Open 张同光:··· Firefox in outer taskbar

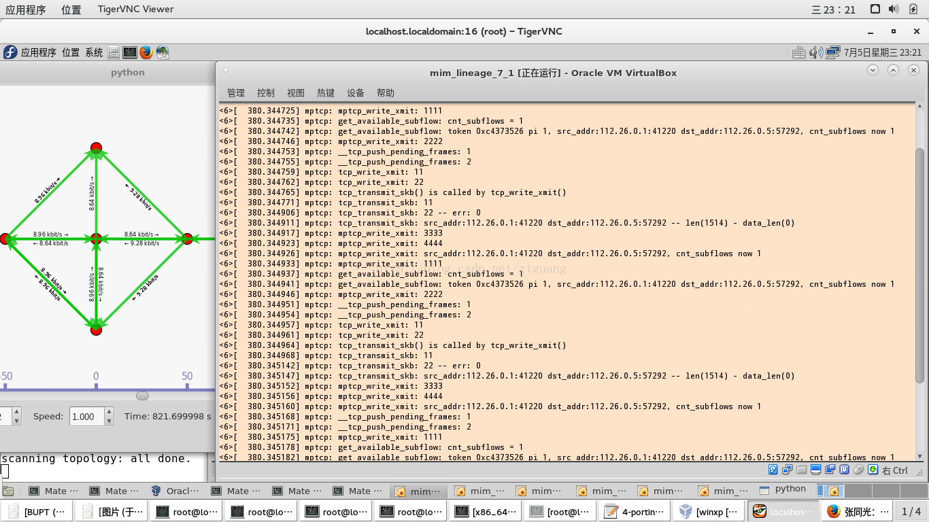coord(858,511)
